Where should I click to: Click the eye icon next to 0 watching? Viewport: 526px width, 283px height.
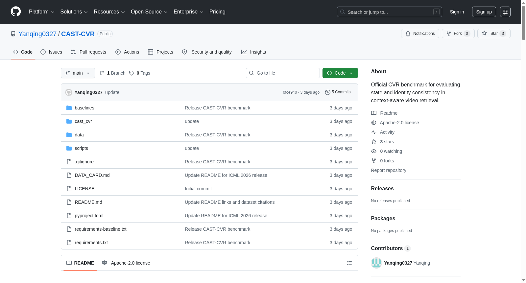coord(374,151)
